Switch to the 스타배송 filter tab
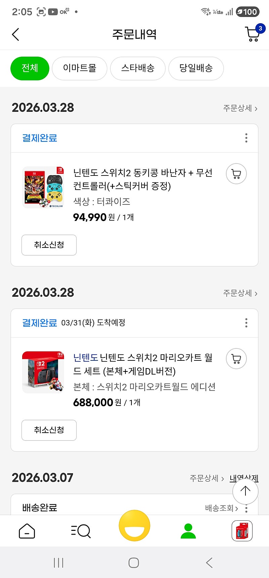This screenshot has width=269, height=578. point(138,68)
